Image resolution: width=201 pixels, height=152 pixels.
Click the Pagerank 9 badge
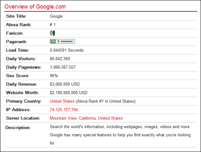62,41
